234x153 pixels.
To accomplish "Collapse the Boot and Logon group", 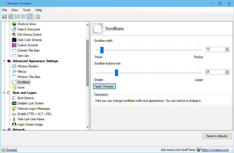I will click(4, 93).
